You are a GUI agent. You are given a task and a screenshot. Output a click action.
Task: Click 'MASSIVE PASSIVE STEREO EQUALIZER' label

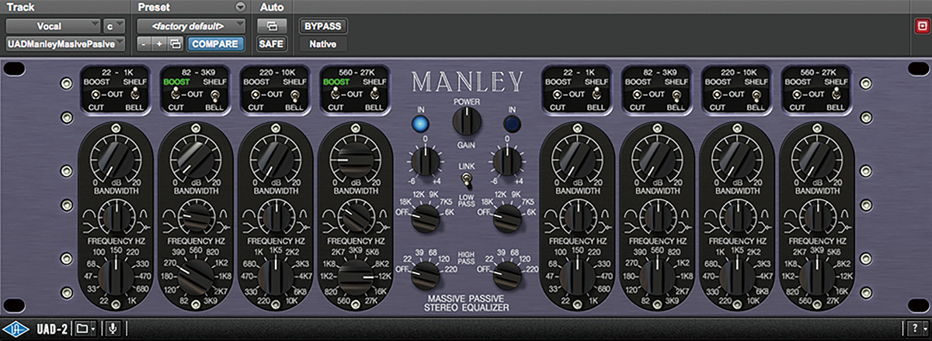click(x=465, y=303)
